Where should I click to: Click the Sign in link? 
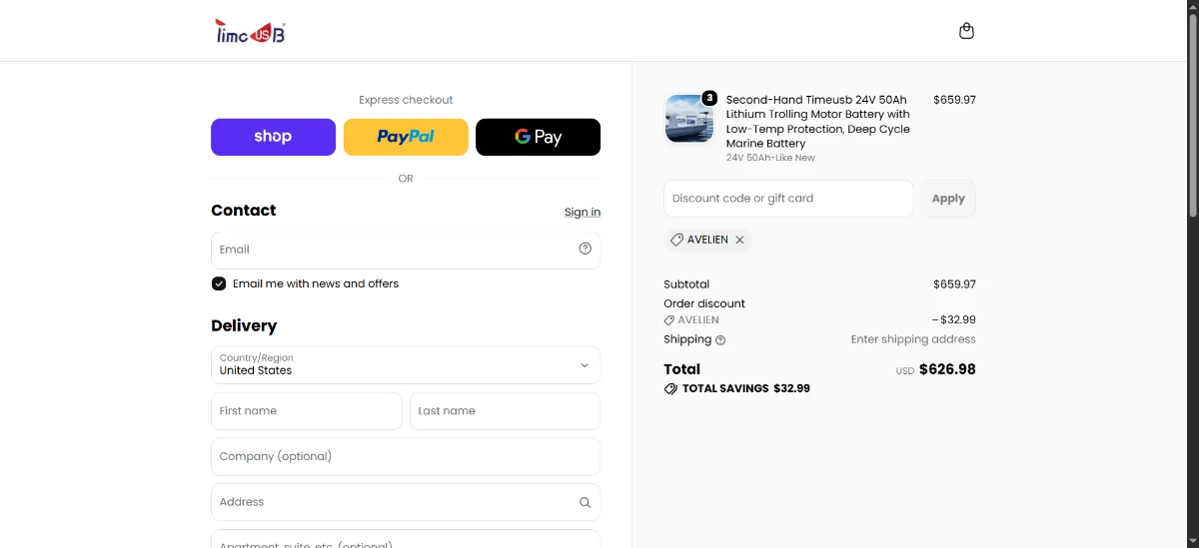point(583,212)
